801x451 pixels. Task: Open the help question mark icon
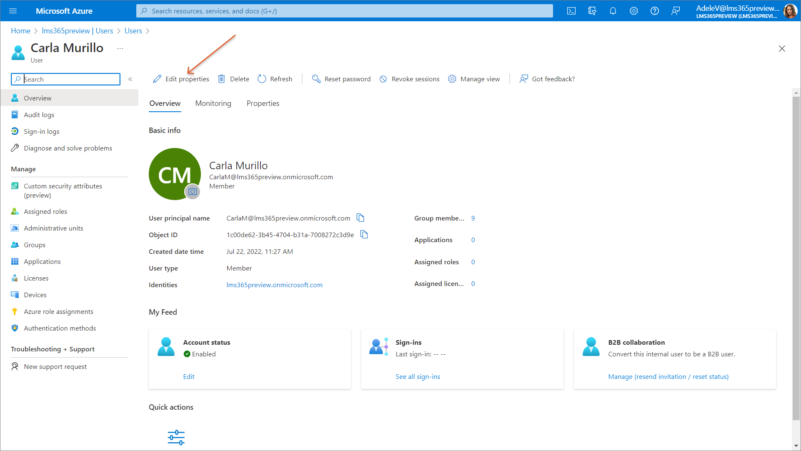point(654,11)
